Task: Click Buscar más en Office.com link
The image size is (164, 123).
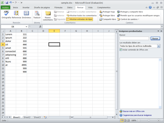Action: point(134,111)
